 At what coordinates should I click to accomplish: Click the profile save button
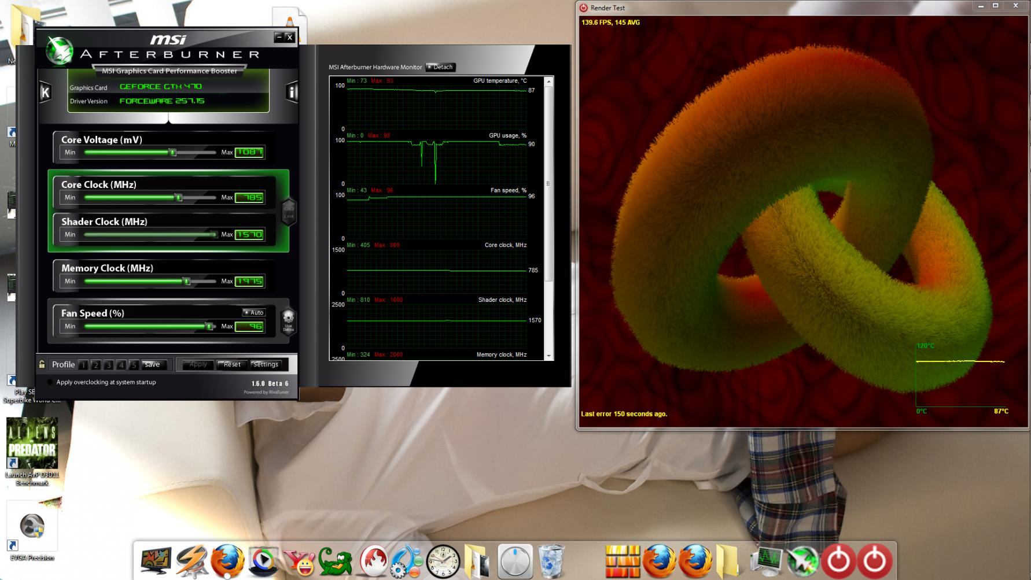click(154, 365)
